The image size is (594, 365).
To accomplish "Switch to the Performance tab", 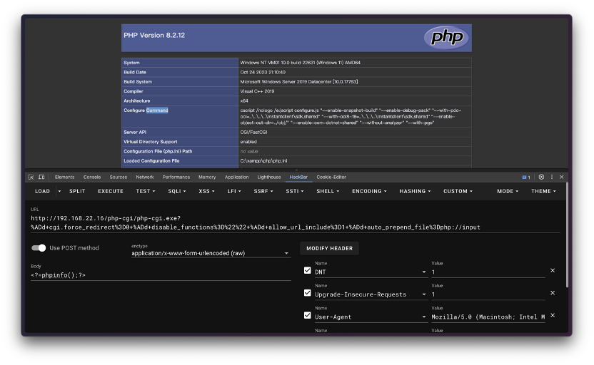I will coord(176,177).
